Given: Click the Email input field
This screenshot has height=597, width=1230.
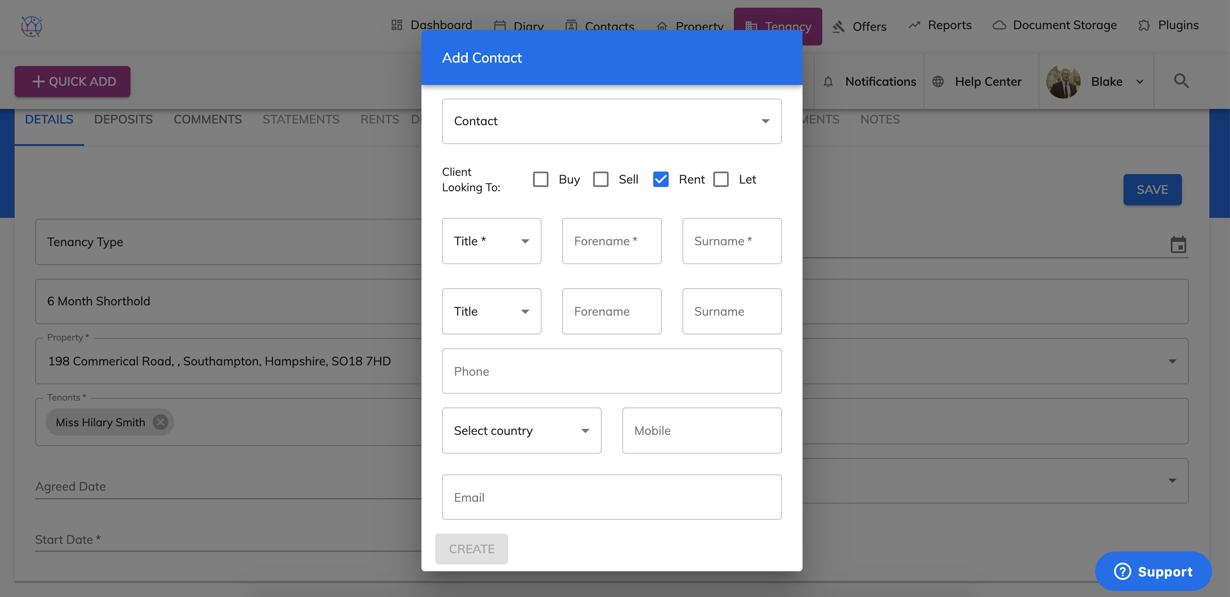Looking at the screenshot, I should (x=611, y=497).
